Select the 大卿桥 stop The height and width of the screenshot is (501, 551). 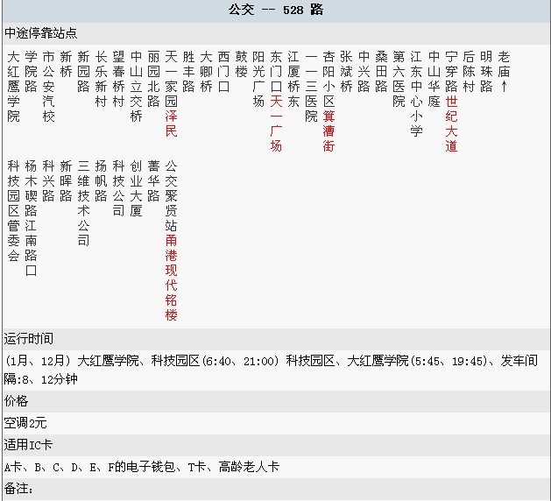pos(207,72)
